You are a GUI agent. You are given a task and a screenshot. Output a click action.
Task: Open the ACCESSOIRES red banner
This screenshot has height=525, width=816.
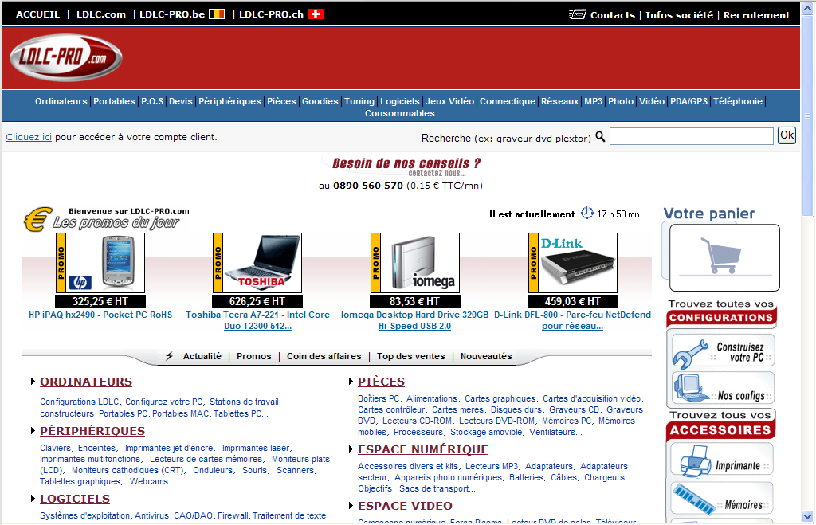click(720, 429)
